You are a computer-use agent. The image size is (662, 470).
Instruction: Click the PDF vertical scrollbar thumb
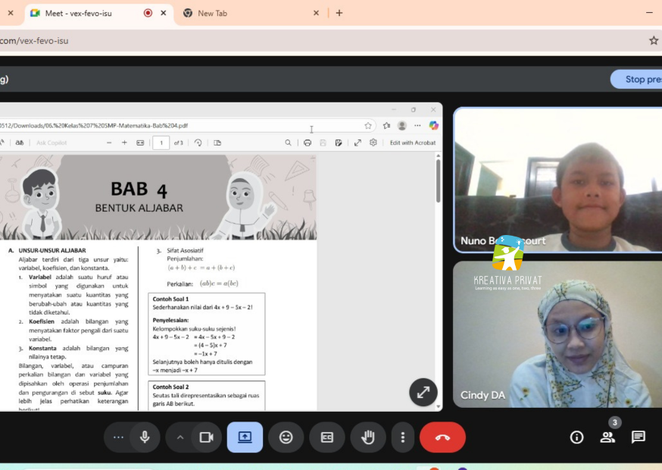[x=439, y=181]
